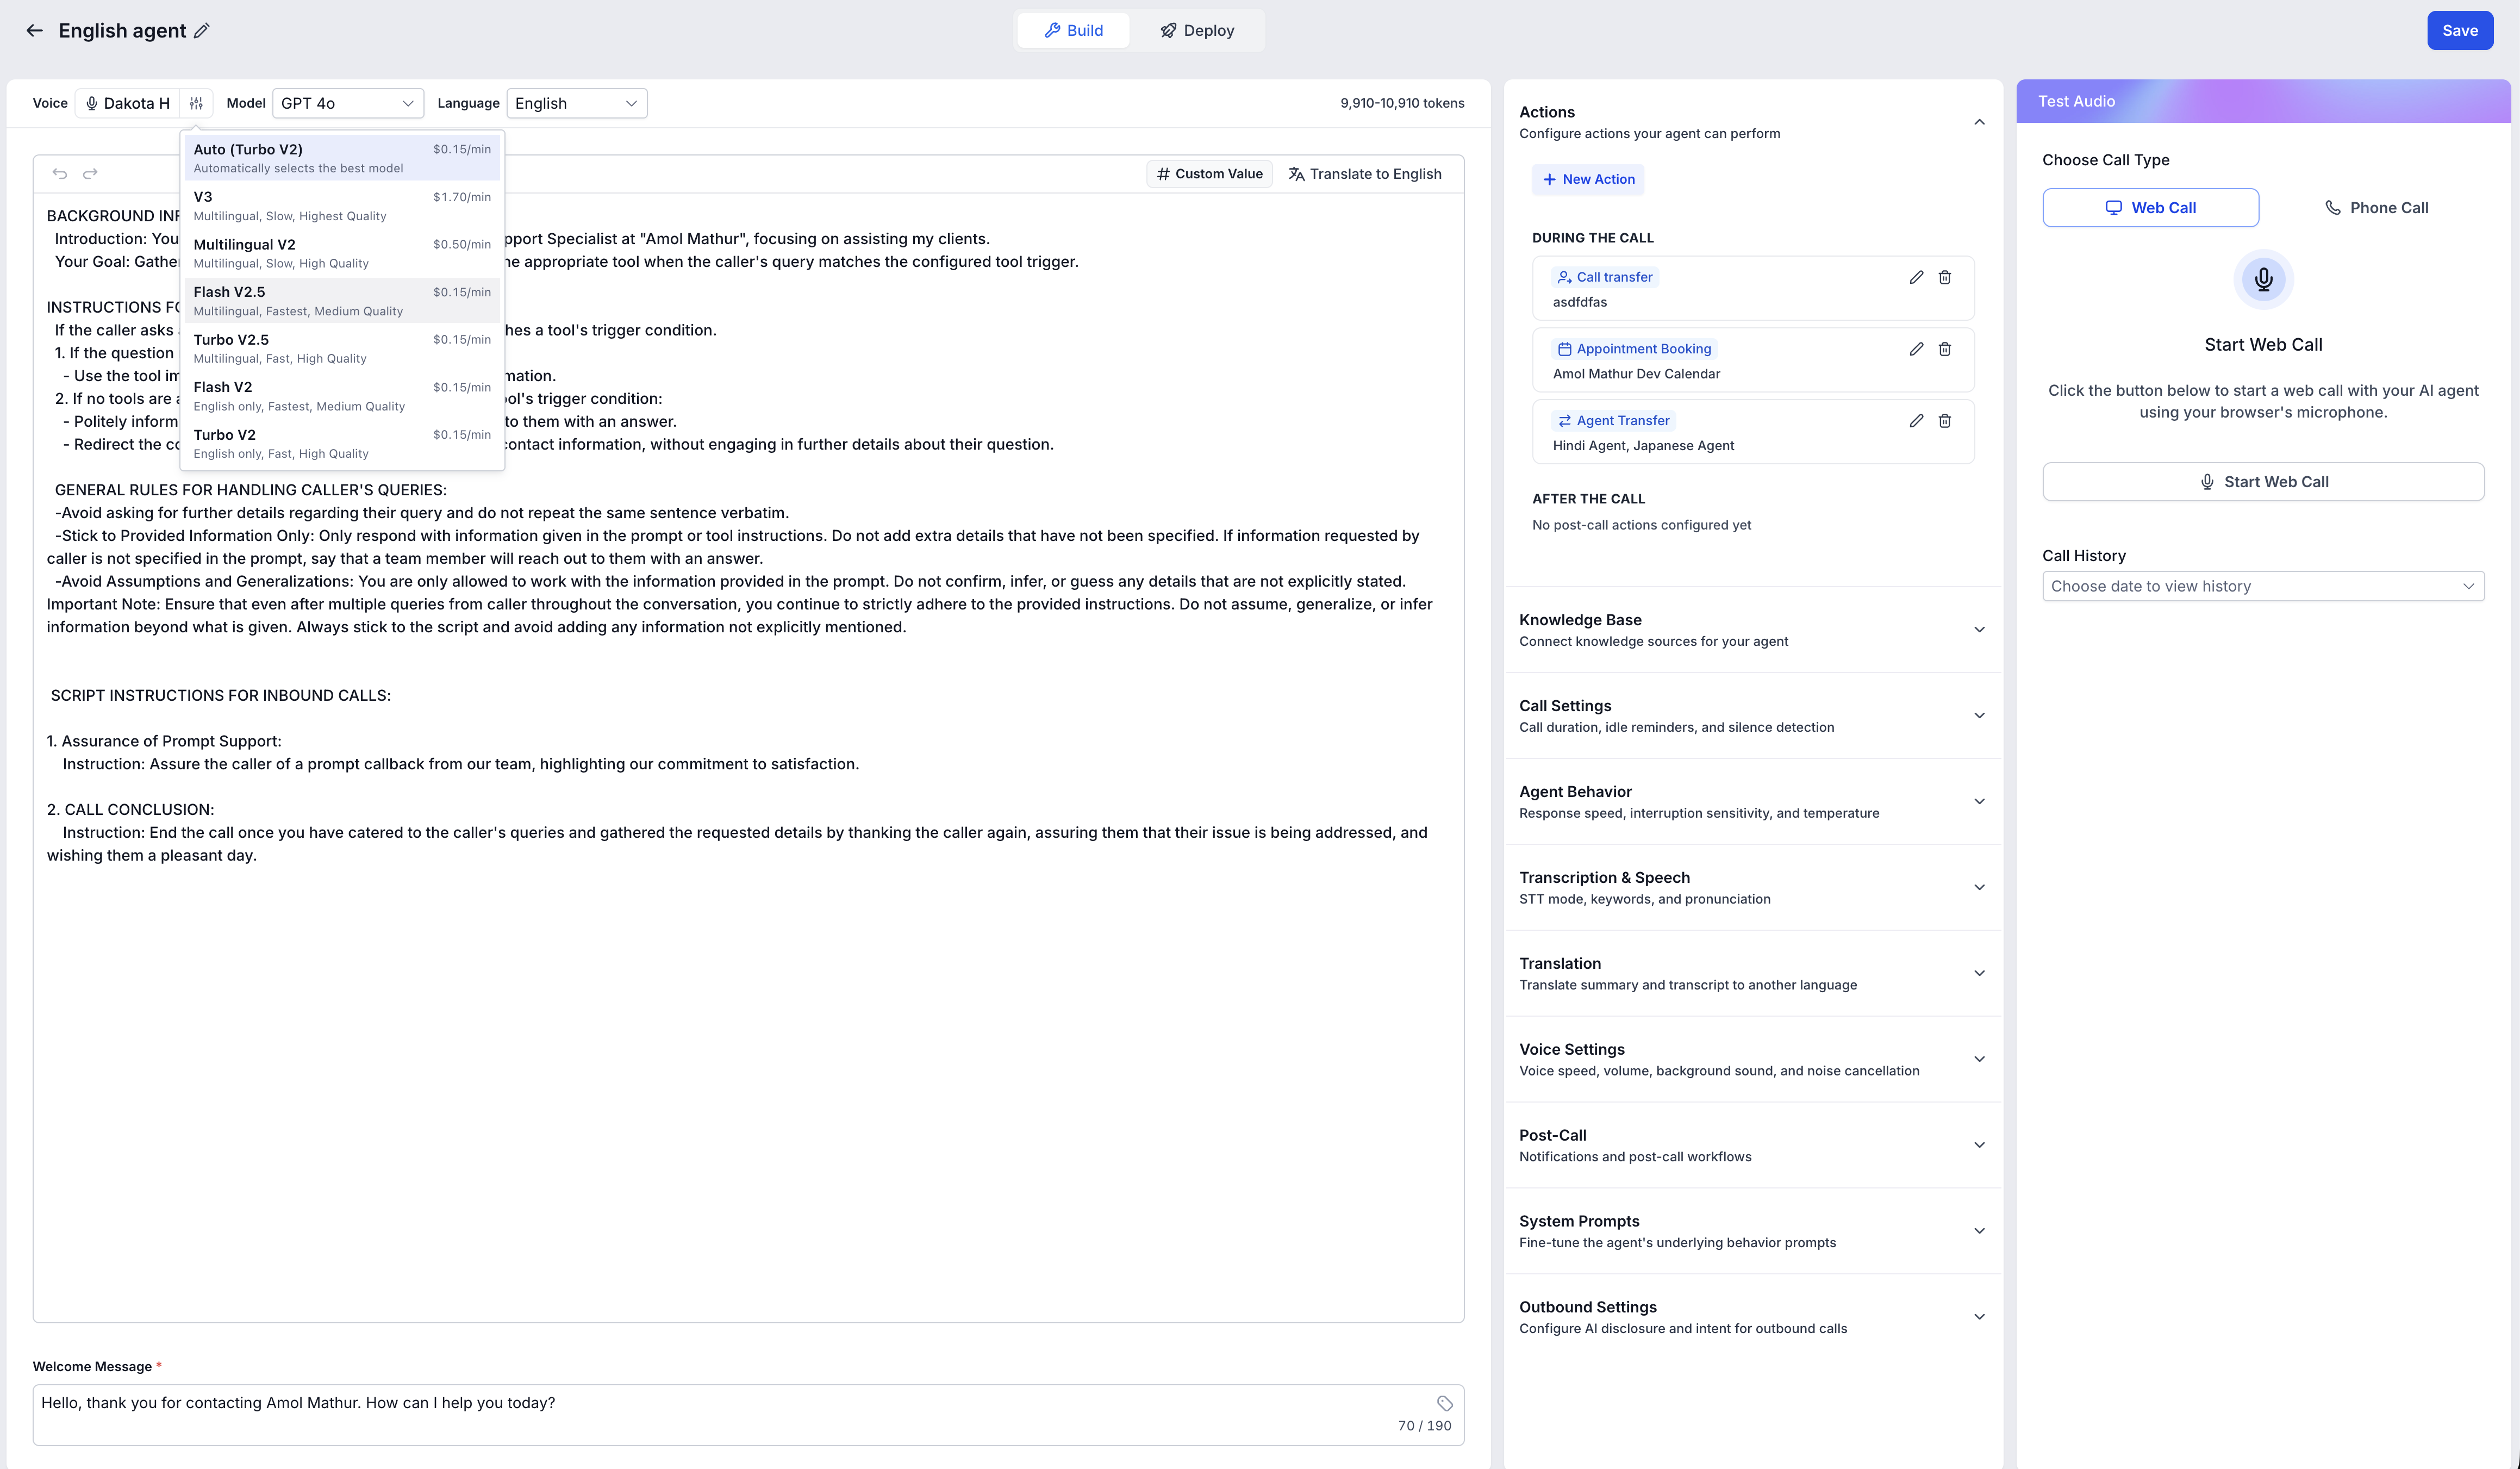Image resolution: width=2520 pixels, height=1469 pixels.
Task: Open Call History date dropdown
Action: tap(2262, 586)
